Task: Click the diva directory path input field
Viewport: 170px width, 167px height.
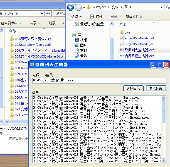Action: (99, 80)
